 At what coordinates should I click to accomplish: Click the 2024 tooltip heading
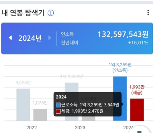(61, 97)
